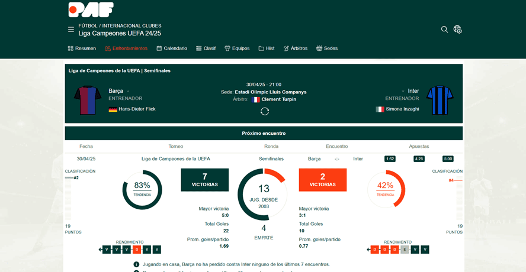Click the 'Liga de Campeones de la UEFA' tournament cell
The height and width of the screenshot is (272, 526).
(x=176, y=159)
